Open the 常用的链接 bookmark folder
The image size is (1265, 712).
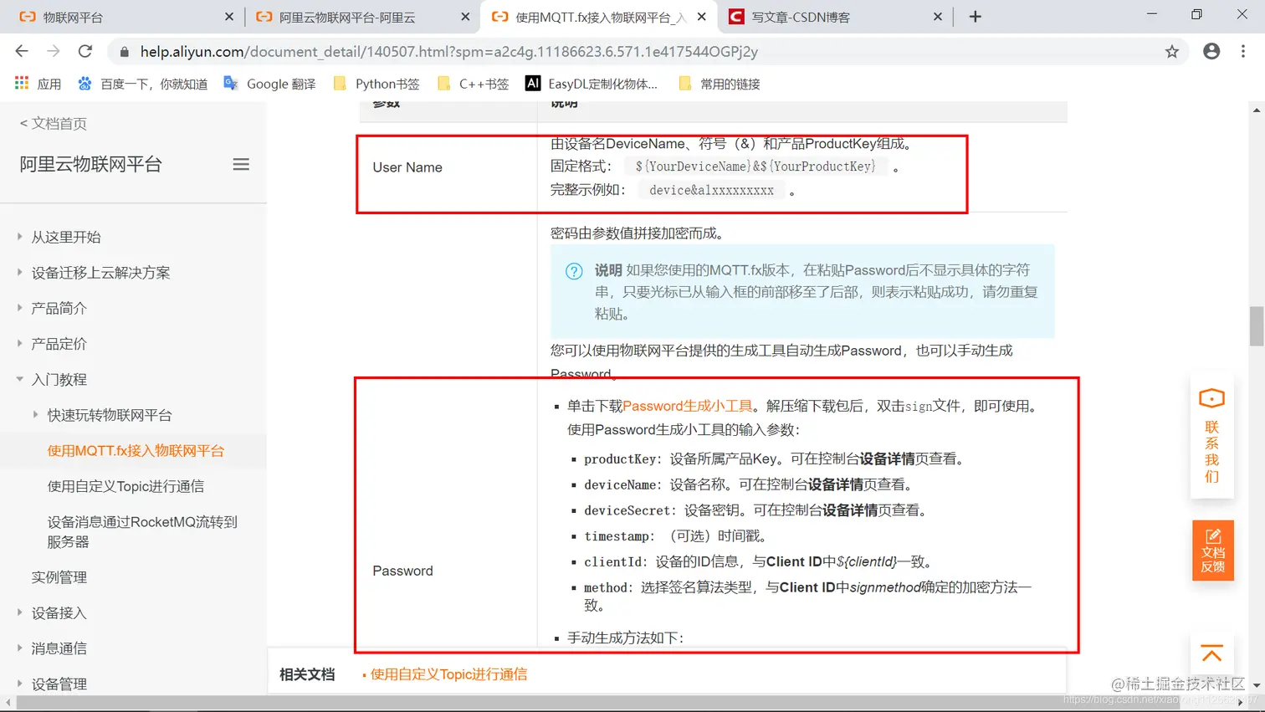click(720, 84)
